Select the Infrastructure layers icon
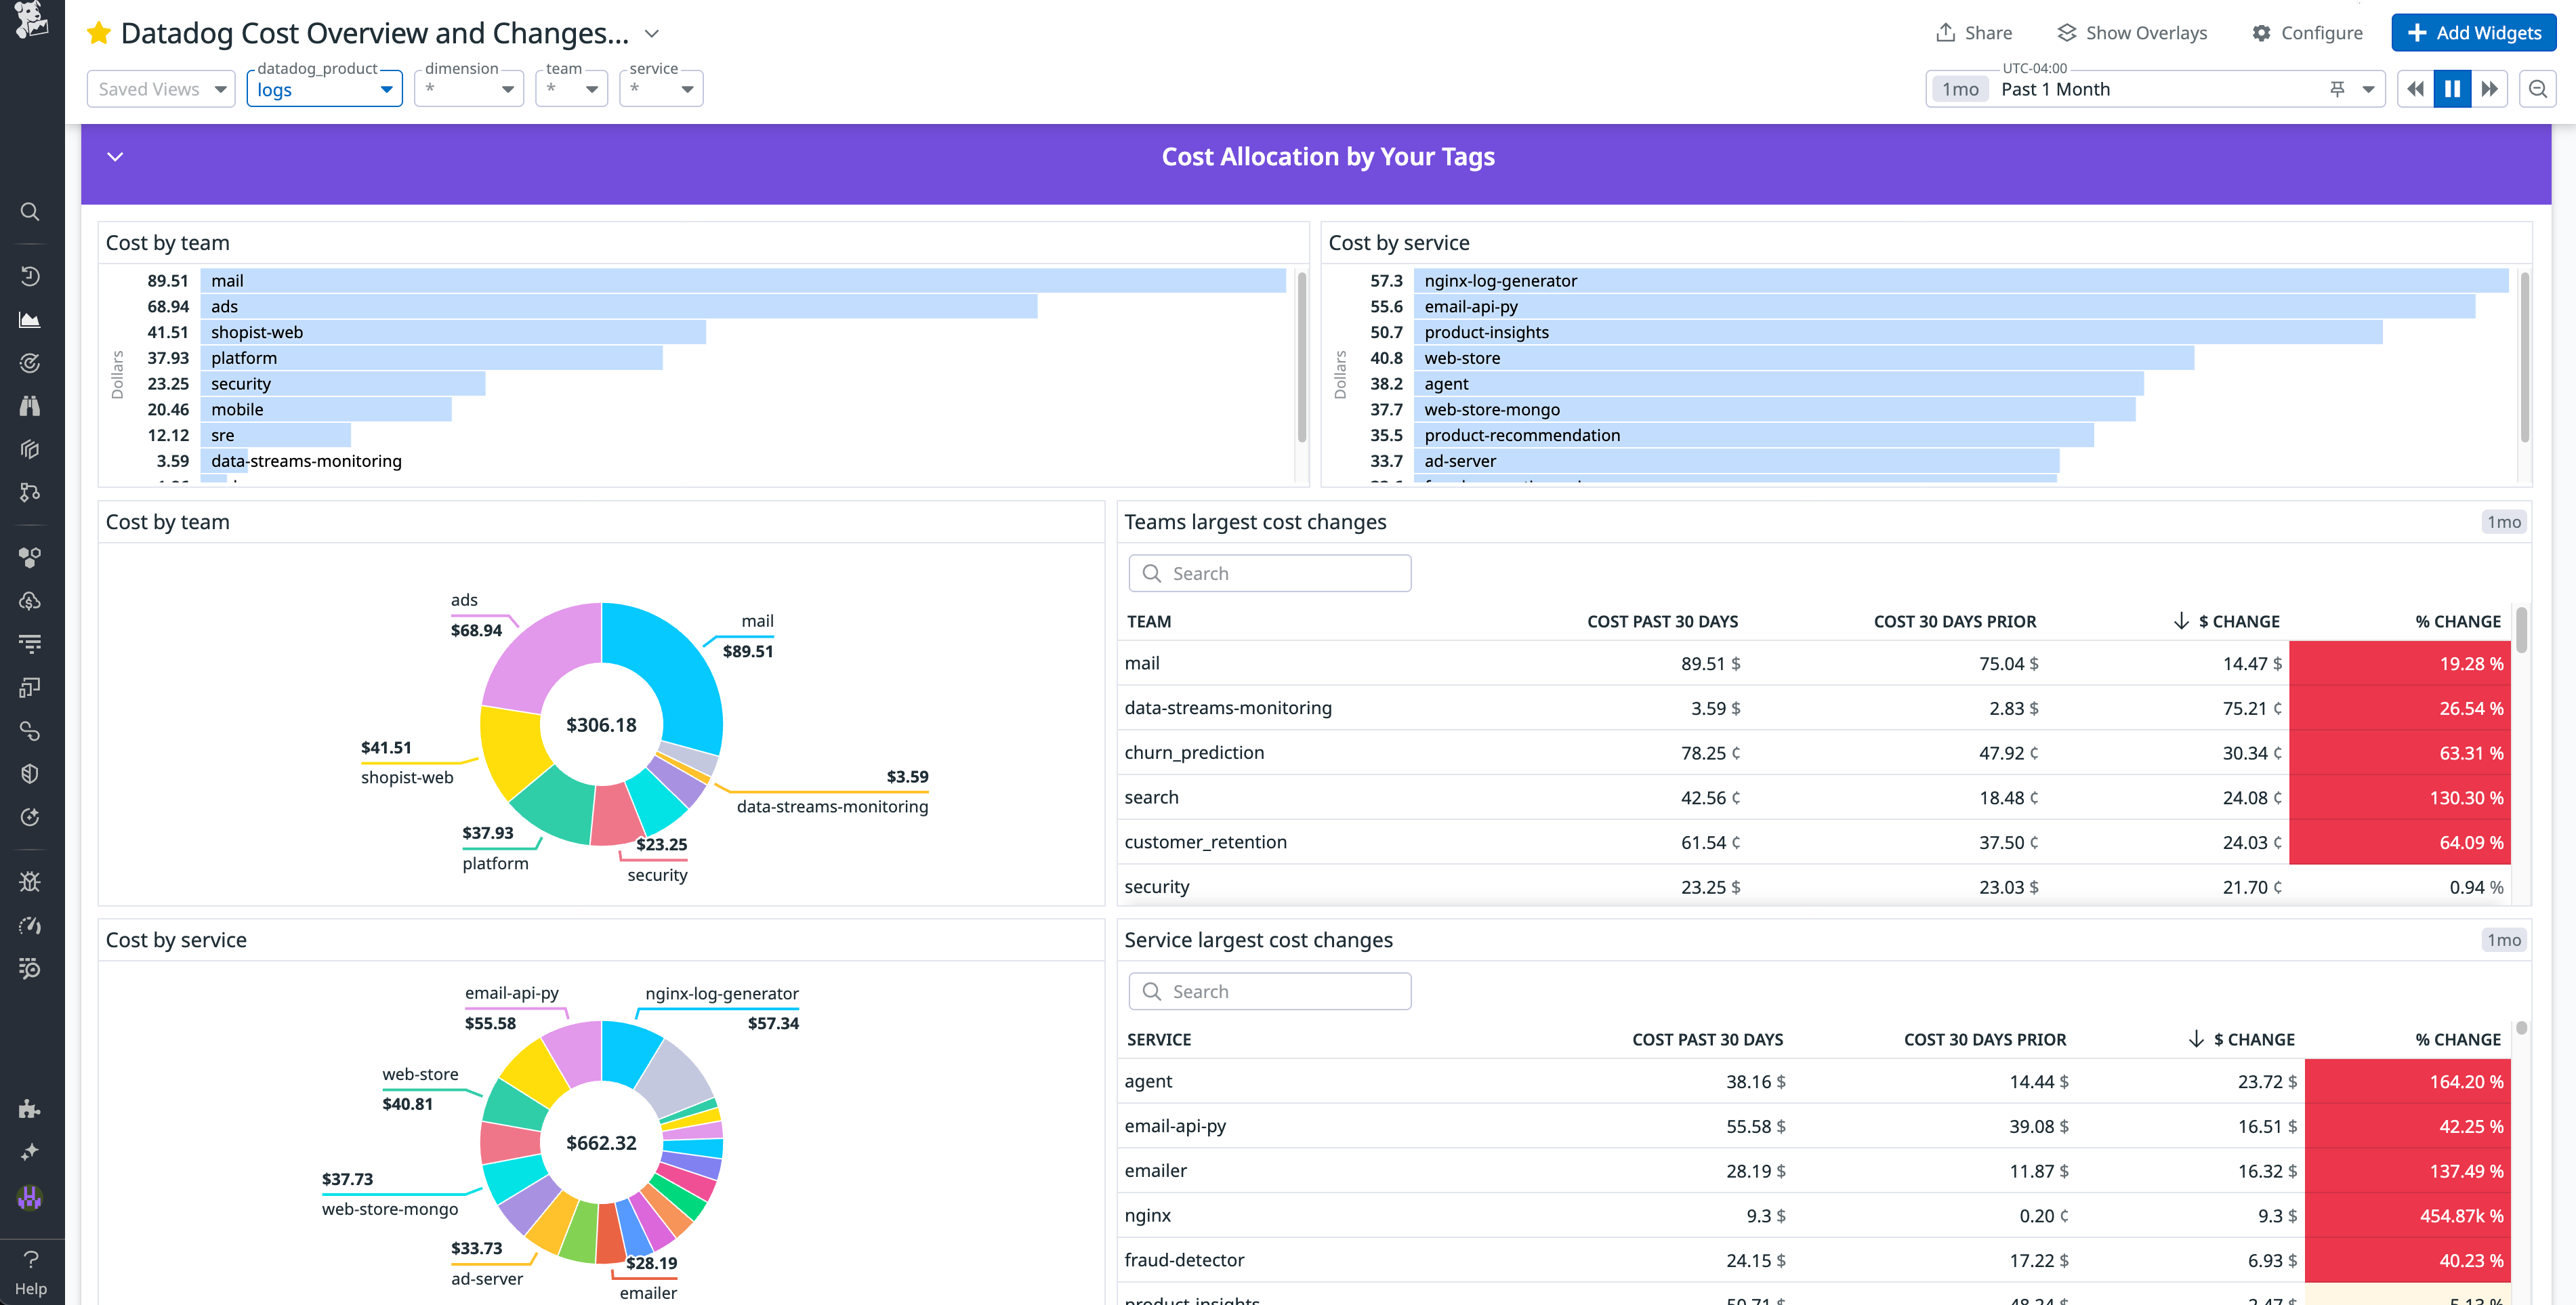2576x1305 pixels. pos(30,450)
